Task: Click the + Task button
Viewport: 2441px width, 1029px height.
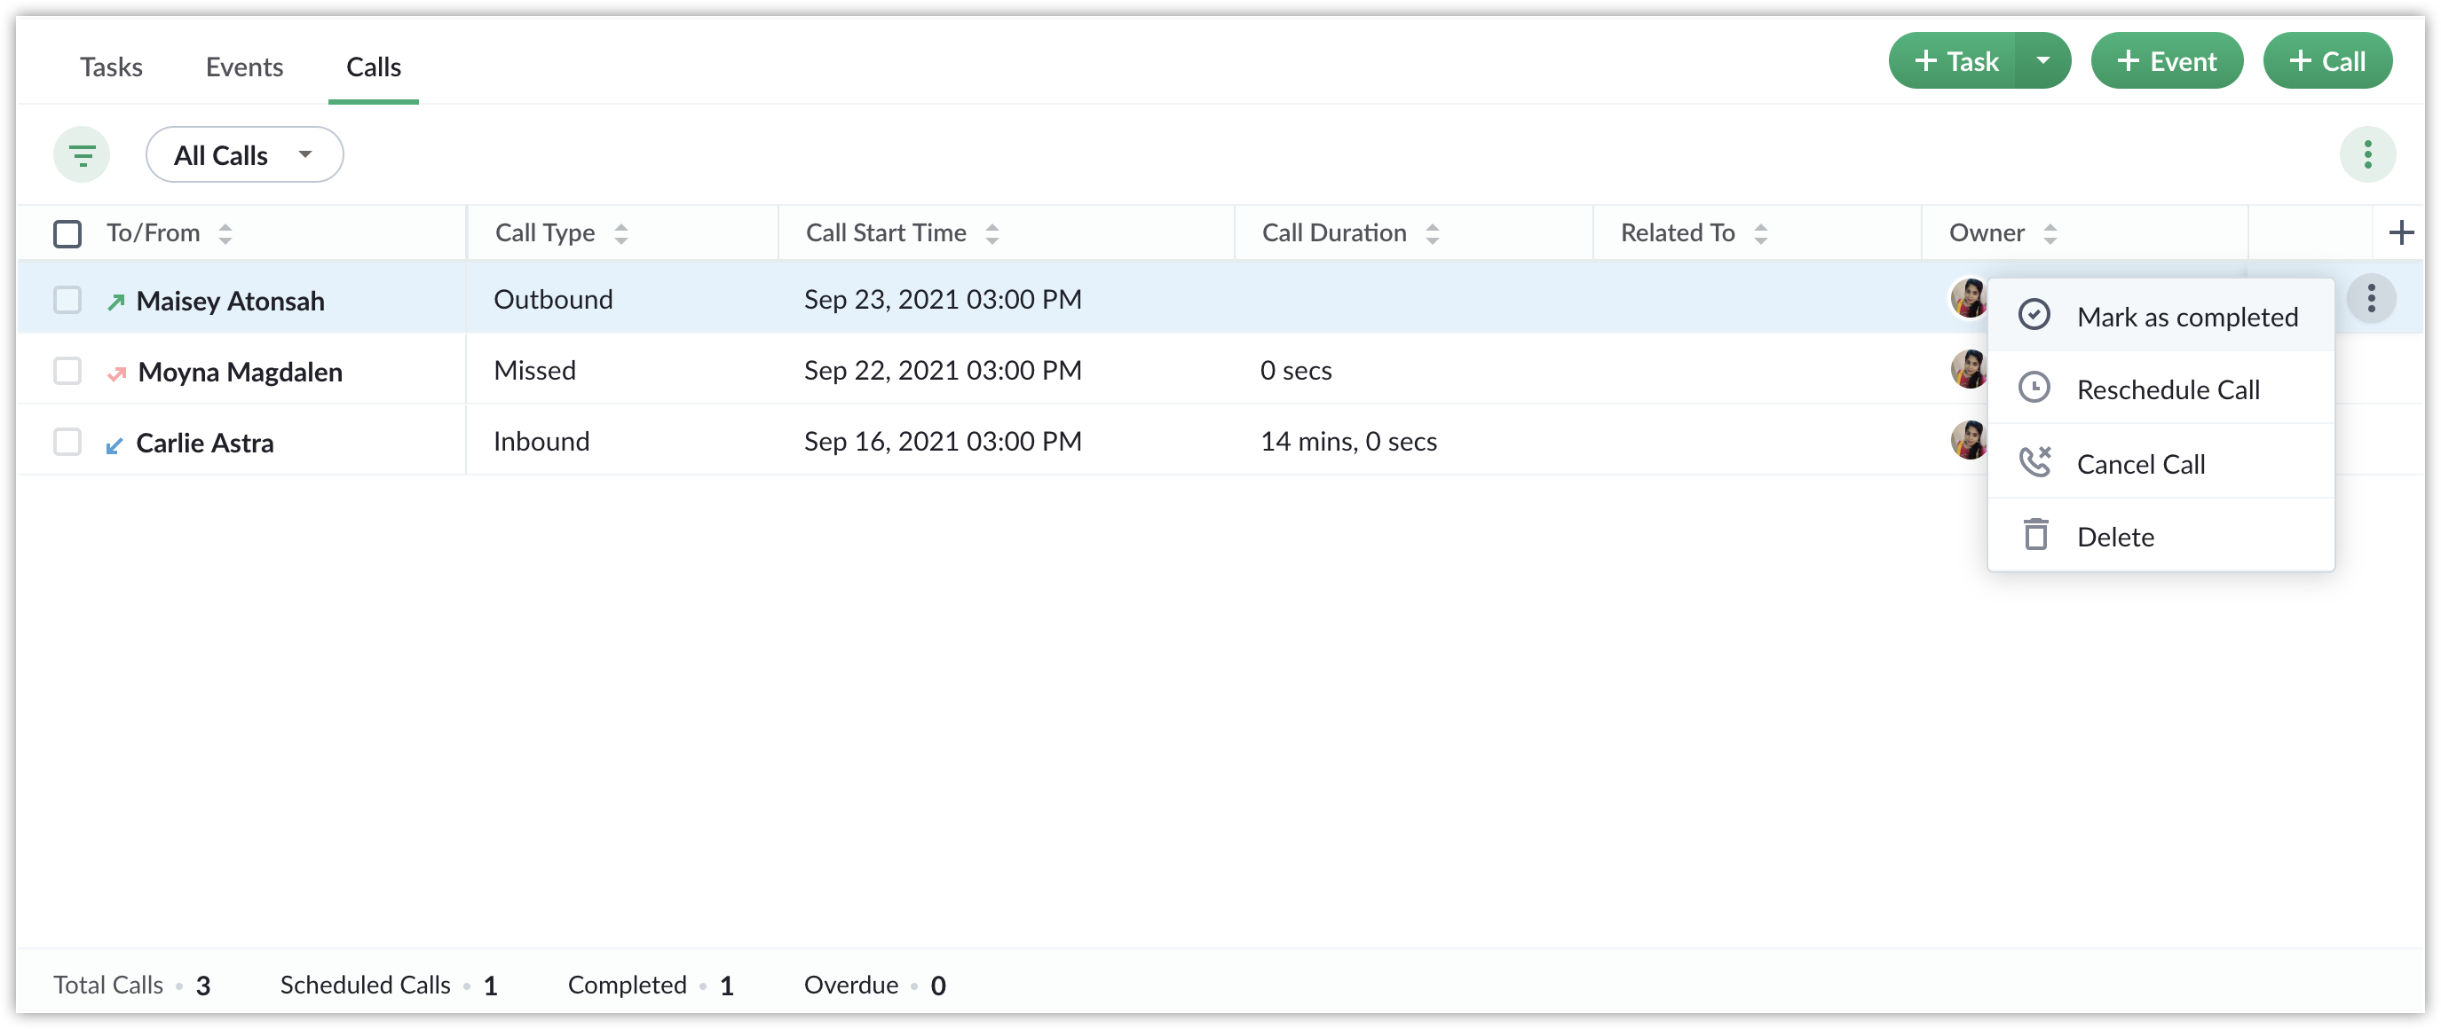Action: pos(1952,60)
